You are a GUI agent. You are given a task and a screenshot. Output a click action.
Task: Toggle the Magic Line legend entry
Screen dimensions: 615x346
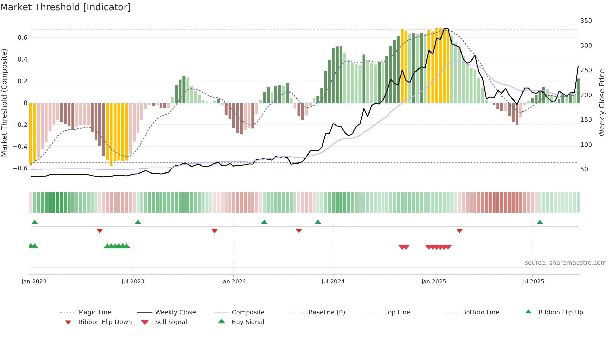point(86,312)
